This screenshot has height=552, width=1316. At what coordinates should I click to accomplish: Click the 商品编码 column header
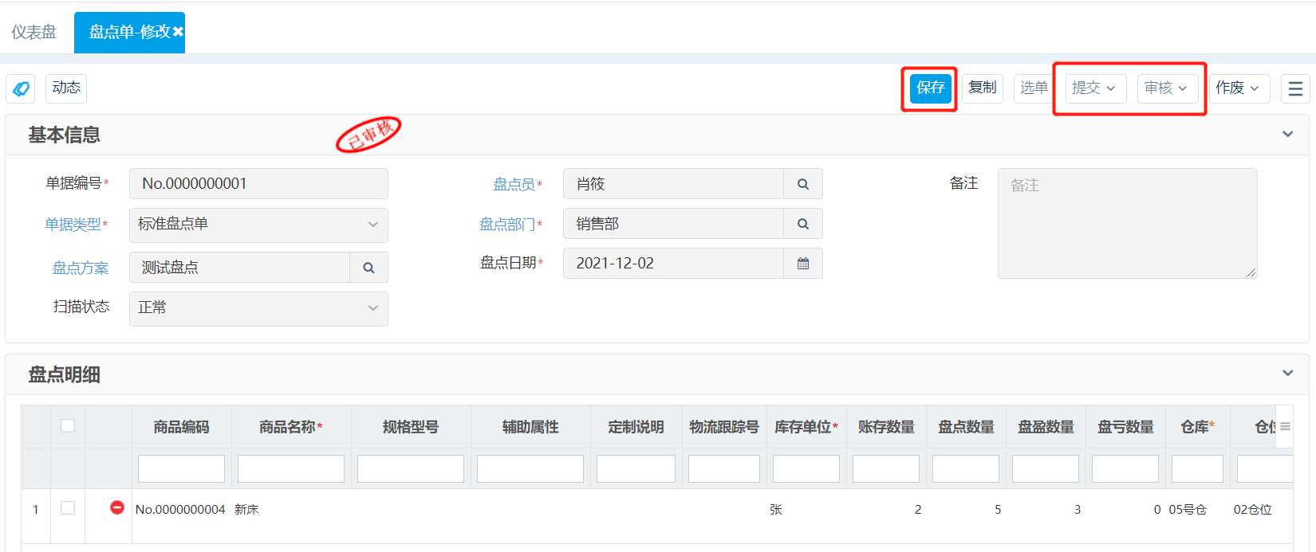[182, 427]
